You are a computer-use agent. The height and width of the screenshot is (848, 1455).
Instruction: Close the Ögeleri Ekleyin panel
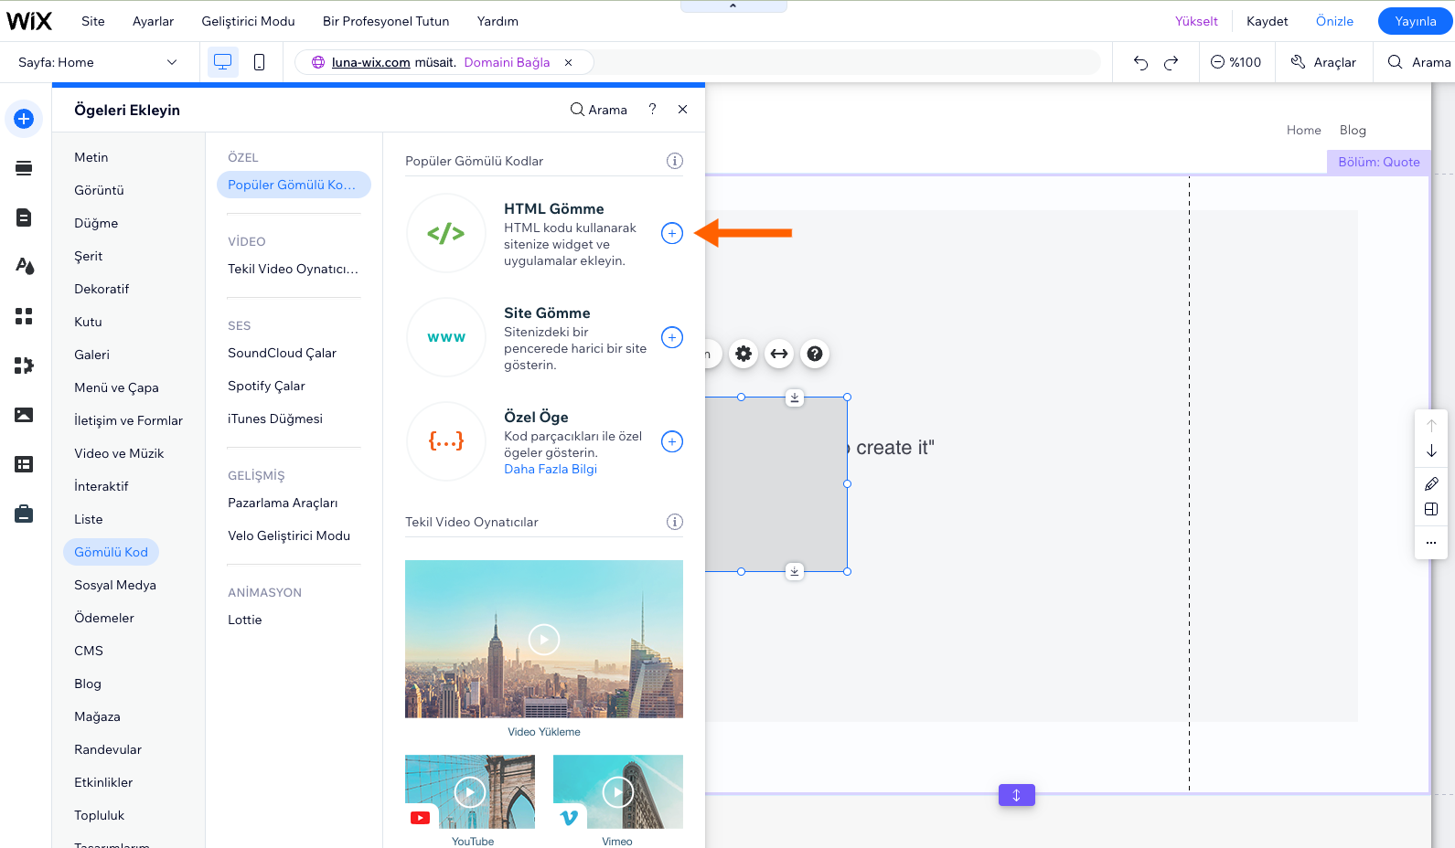[682, 110]
